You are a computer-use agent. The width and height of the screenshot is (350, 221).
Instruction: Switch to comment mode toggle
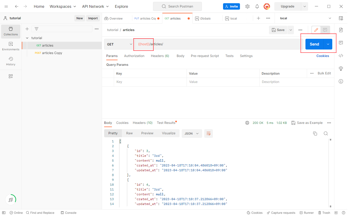[x=325, y=30]
